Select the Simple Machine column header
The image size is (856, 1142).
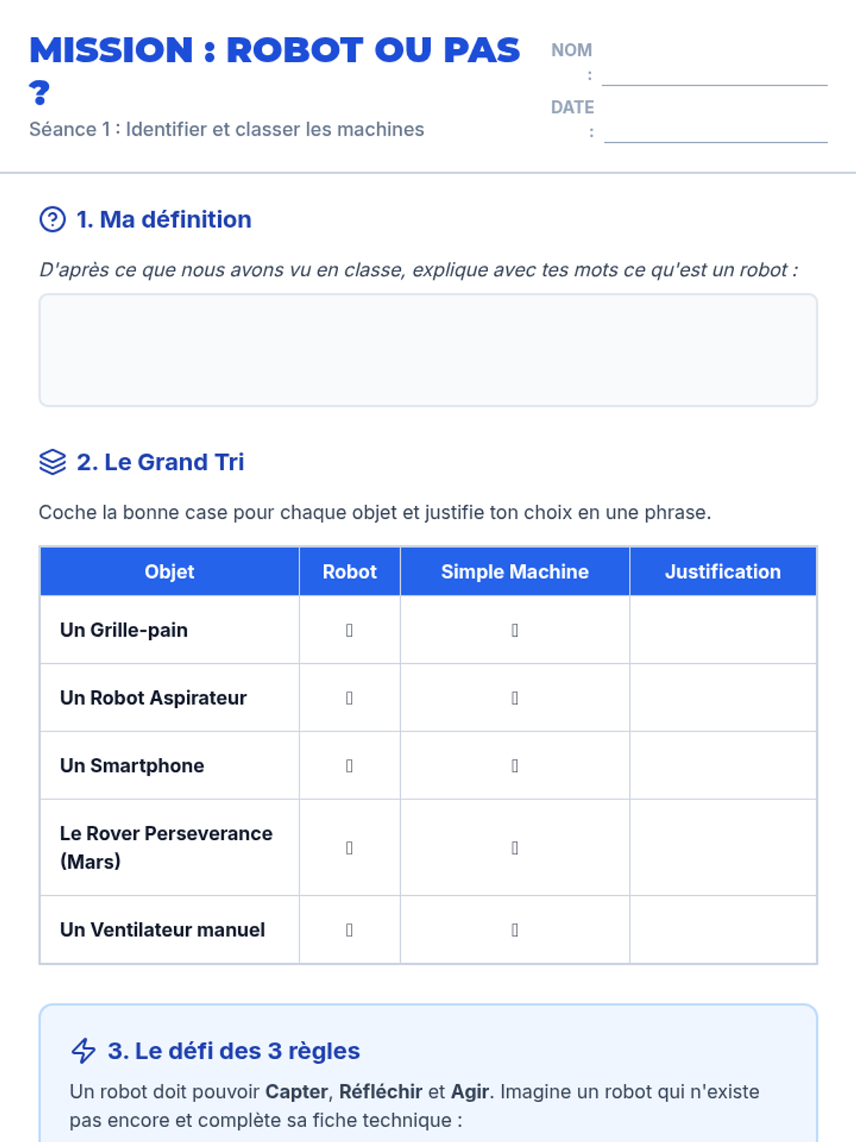[515, 572]
